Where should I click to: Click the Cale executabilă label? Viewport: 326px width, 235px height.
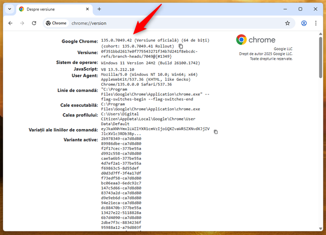pyautogui.click(x=79, y=105)
